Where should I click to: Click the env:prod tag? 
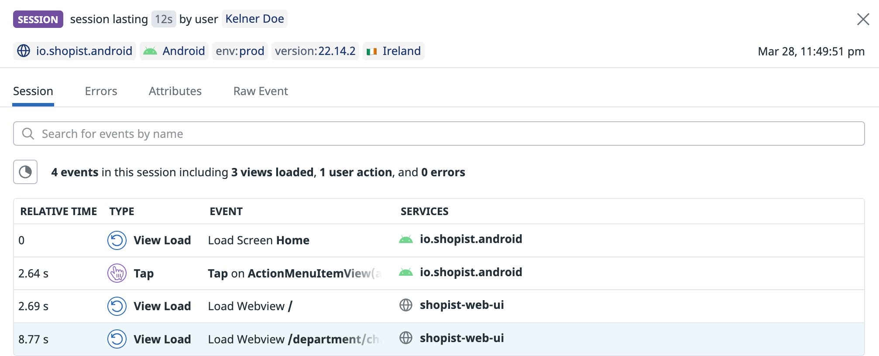point(240,51)
